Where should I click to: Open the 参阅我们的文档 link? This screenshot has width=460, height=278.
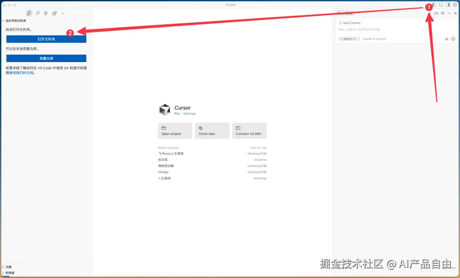coord(21,73)
